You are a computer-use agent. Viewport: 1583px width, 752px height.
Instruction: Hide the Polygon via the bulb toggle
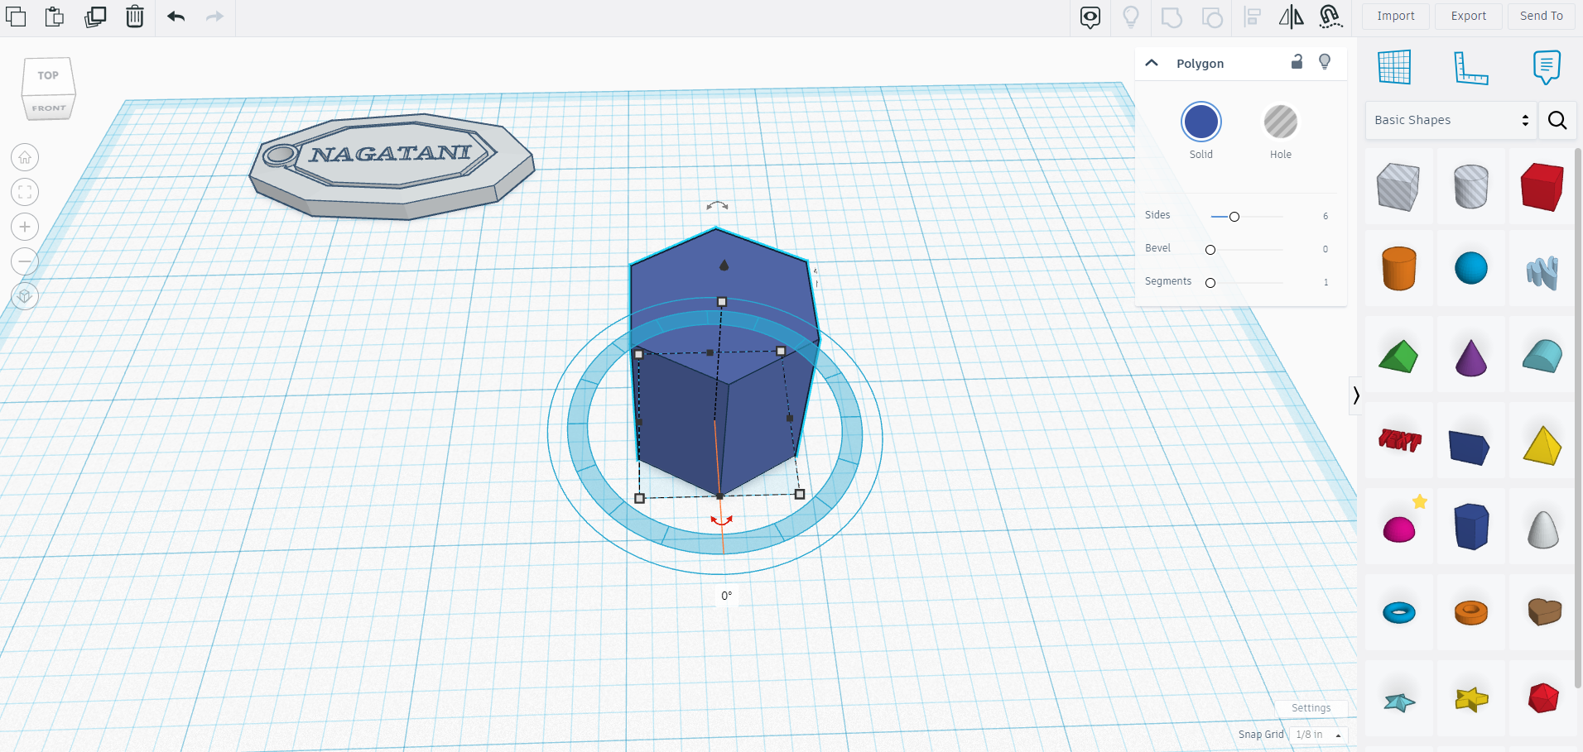(1325, 62)
